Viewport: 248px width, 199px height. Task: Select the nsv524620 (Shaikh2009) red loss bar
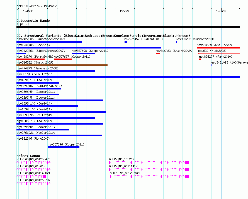[x=218, y=48]
